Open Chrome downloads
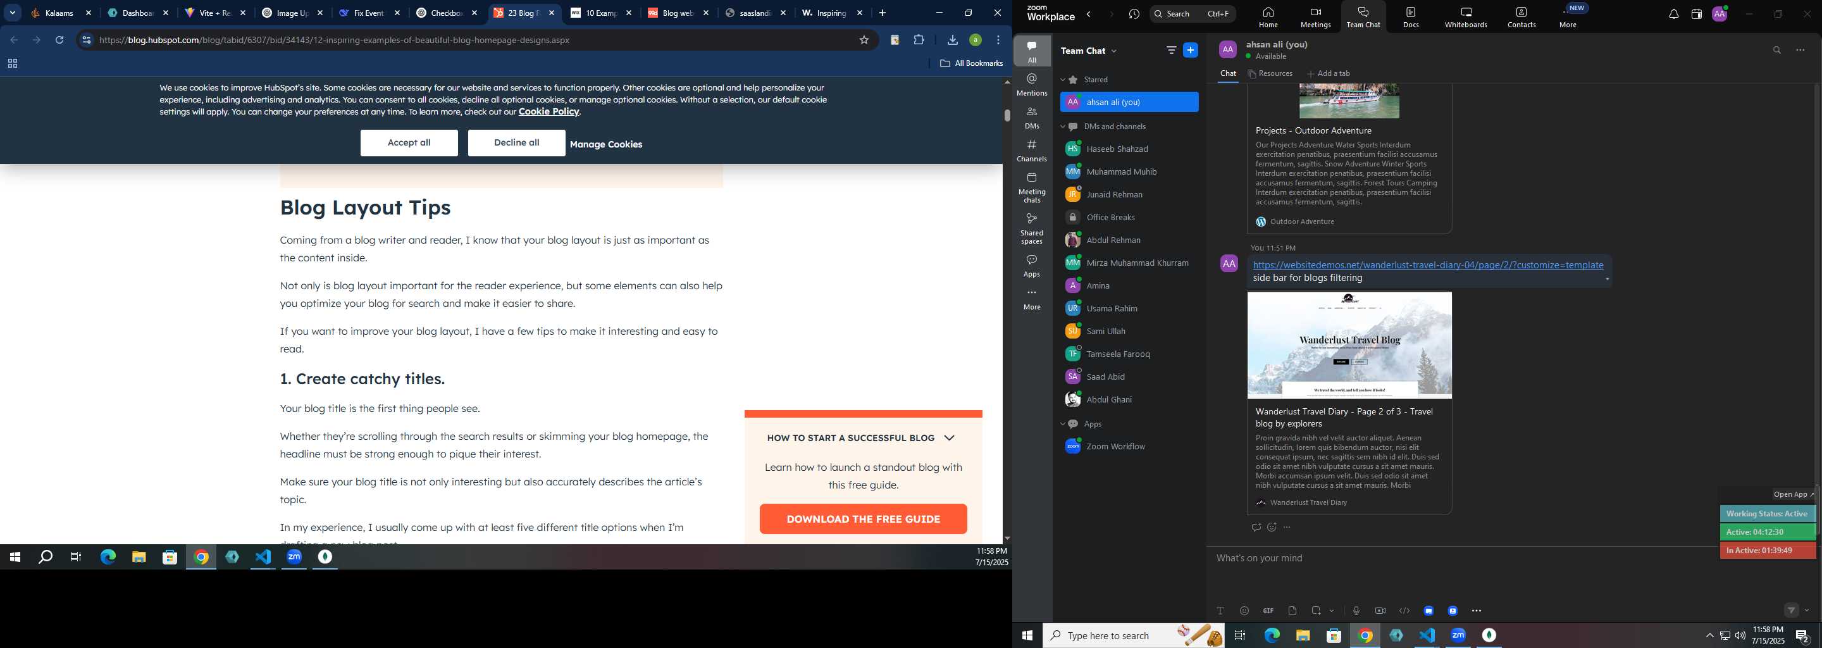Screen dimensions: 1822x648 pyautogui.click(x=952, y=40)
